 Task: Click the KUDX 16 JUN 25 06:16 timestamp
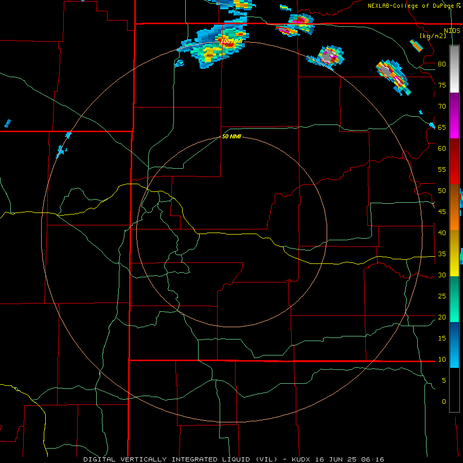(338, 459)
